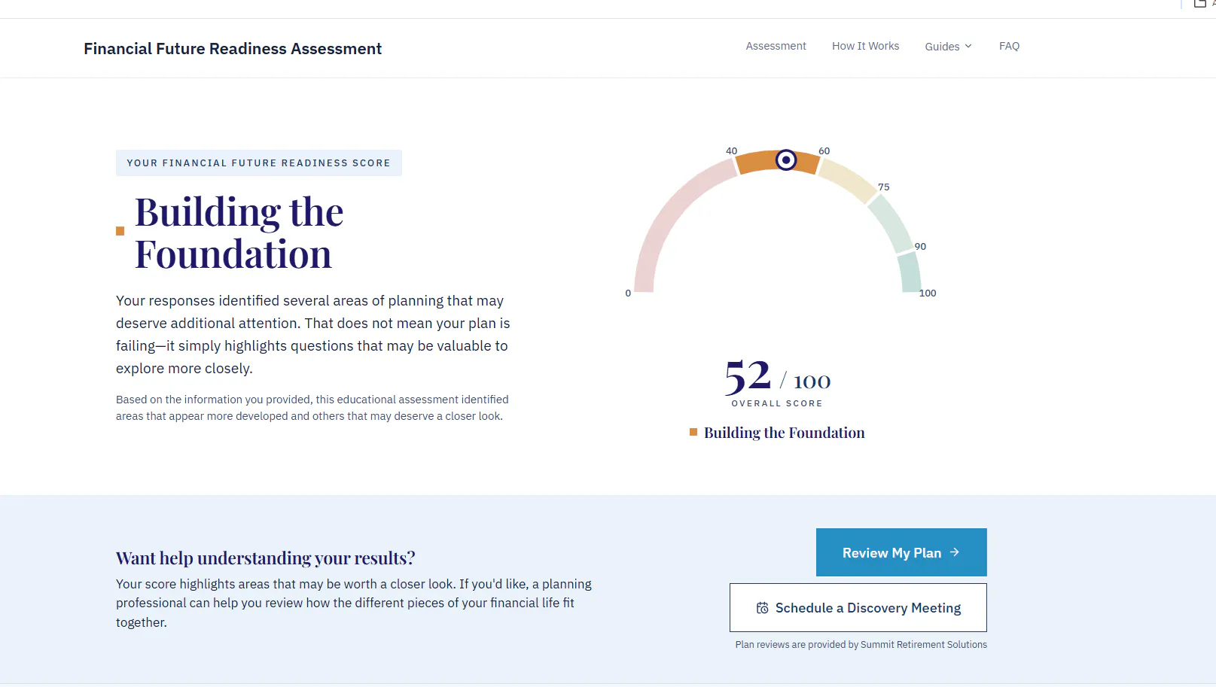The height and width of the screenshot is (687, 1216).
Task: Click the Building the Foundation main heading
Action: (x=239, y=233)
